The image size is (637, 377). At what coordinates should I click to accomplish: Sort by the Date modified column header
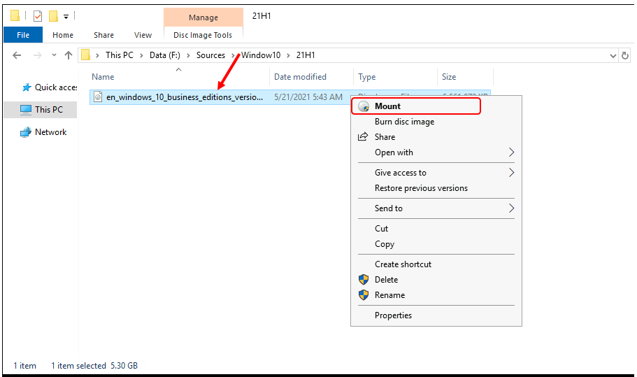[x=300, y=77]
